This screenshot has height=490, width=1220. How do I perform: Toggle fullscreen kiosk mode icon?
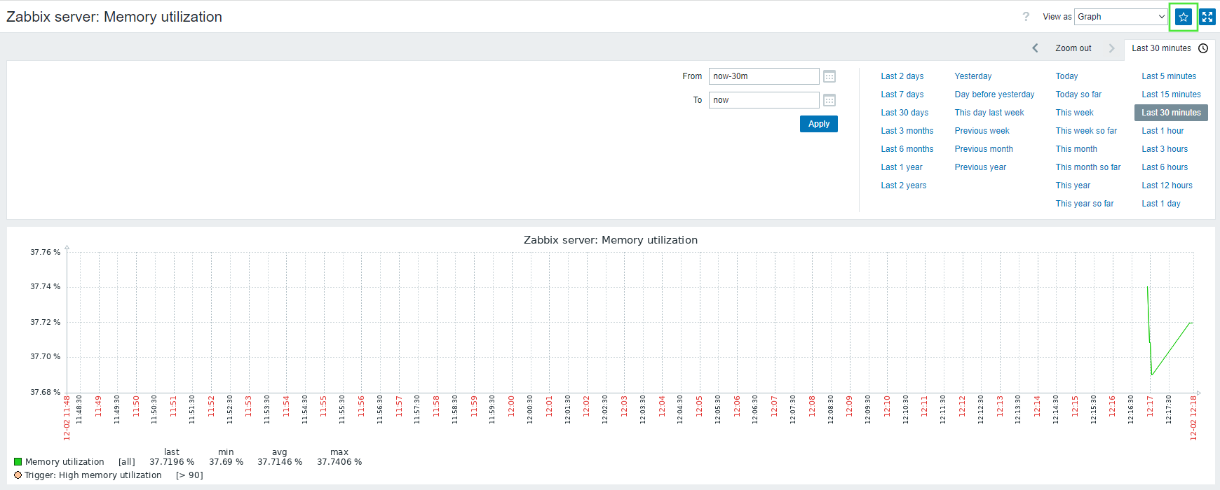[x=1207, y=17]
